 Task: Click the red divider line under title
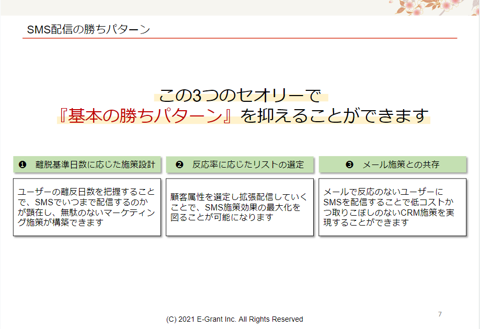(x=241, y=38)
